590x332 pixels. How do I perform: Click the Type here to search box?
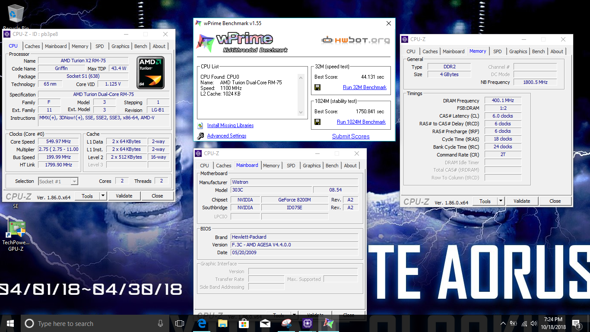[x=95, y=323]
